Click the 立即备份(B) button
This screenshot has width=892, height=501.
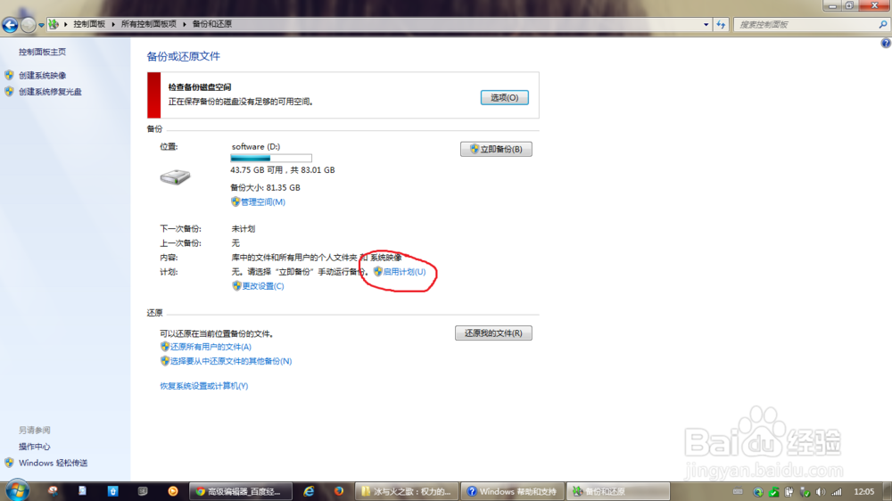pyautogui.click(x=496, y=149)
